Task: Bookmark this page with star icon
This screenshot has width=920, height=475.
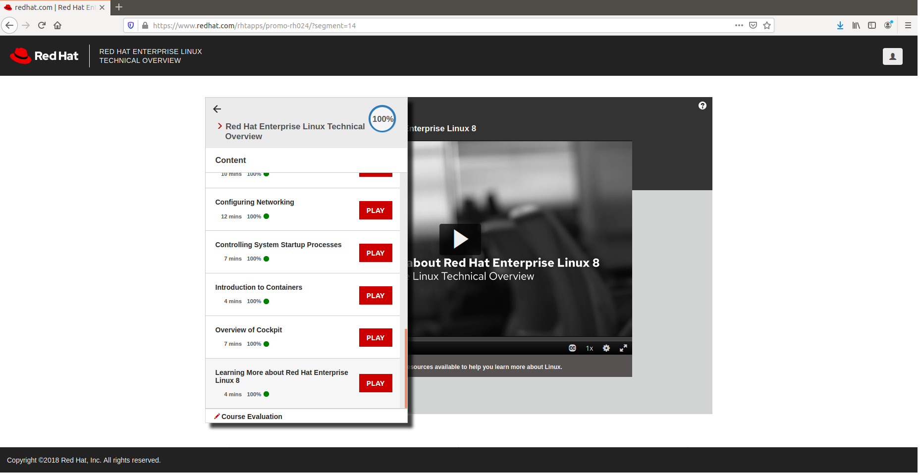Action: point(767,25)
